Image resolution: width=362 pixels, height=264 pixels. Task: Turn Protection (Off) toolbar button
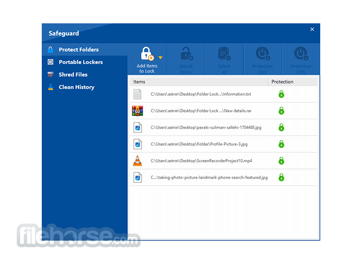click(301, 59)
